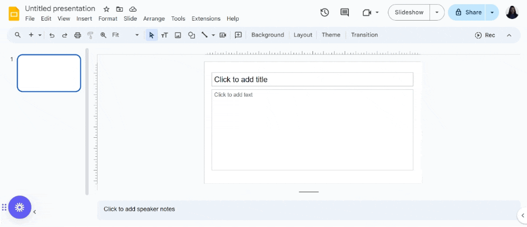Select slide 1 thumbnail in filmstrip

click(x=49, y=73)
